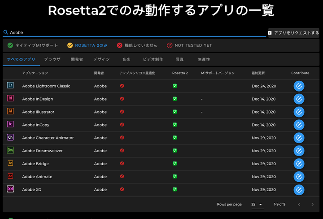Sort by Rosetta 2 column header
Viewport: 323px width, 219px height.
(x=180, y=73)
